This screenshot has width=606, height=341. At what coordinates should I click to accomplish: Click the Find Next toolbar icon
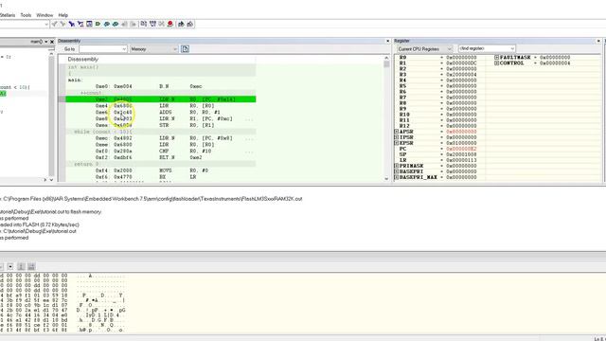point(63,24)
